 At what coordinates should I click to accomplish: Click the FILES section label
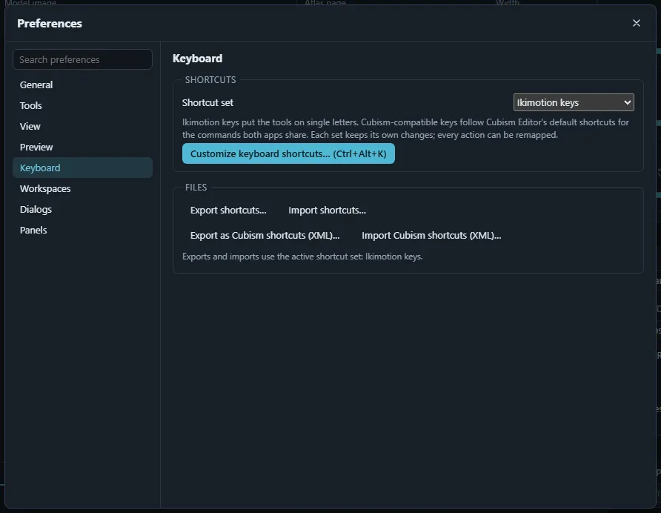click(196, 188)
